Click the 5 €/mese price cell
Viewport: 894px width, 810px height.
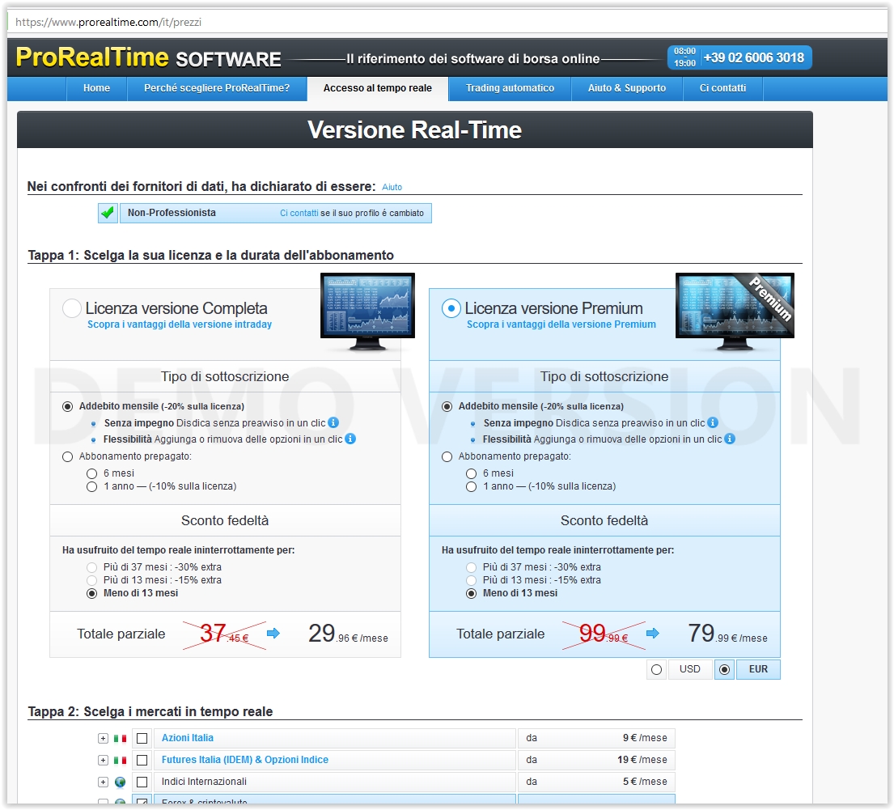click(595, 782)
